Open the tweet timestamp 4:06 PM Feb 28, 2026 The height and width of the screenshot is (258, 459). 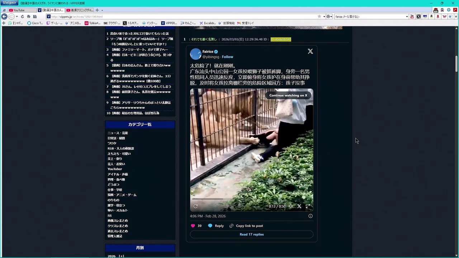click(x=208, y=216)
